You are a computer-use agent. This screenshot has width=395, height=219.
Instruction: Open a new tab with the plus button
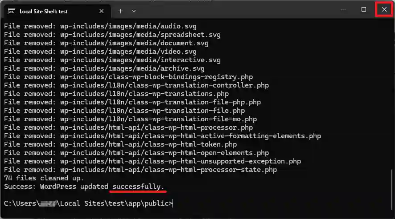click(120, 11)
